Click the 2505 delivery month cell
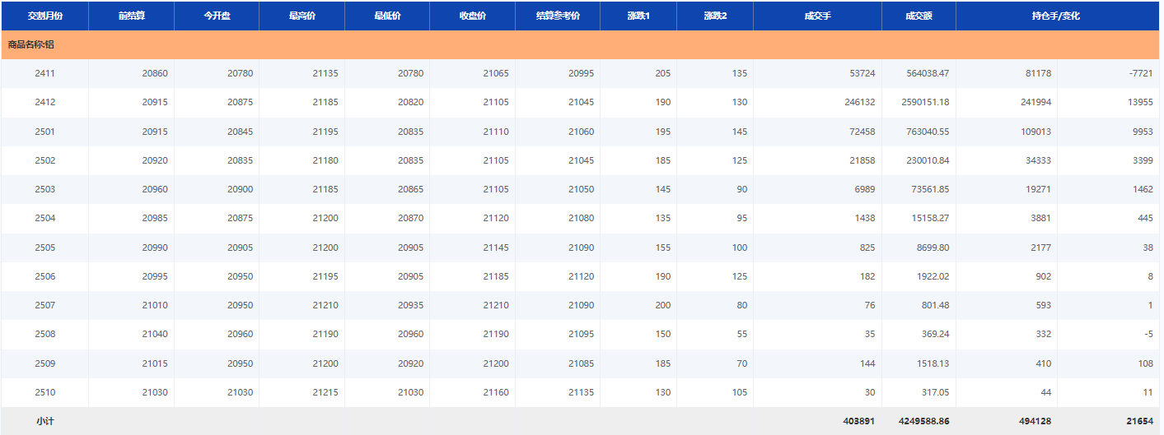 pyautogui.click(x=44, y=248)
